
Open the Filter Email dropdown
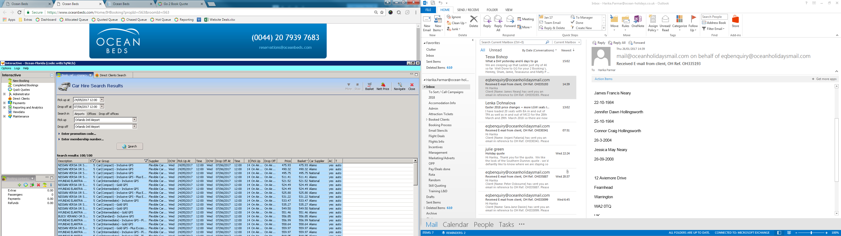tap(713, 29)
